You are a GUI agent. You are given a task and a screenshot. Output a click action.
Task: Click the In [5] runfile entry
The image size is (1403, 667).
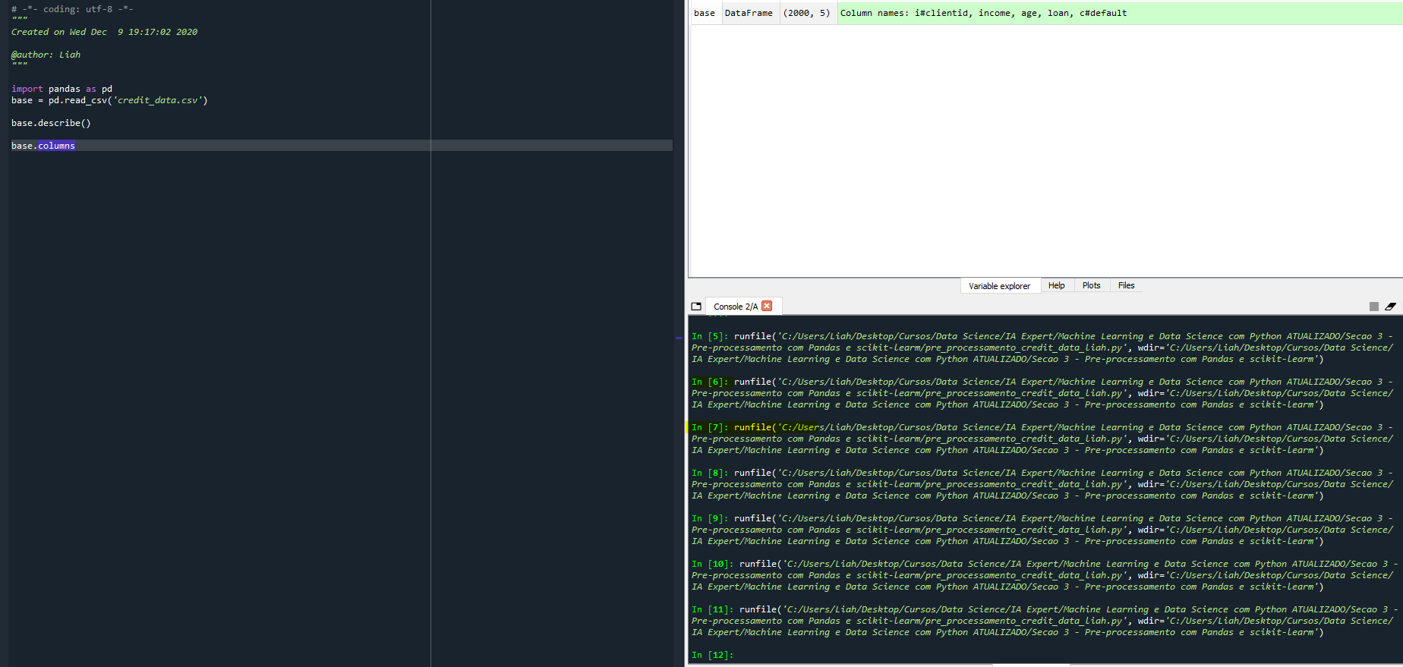[1042, 348]
